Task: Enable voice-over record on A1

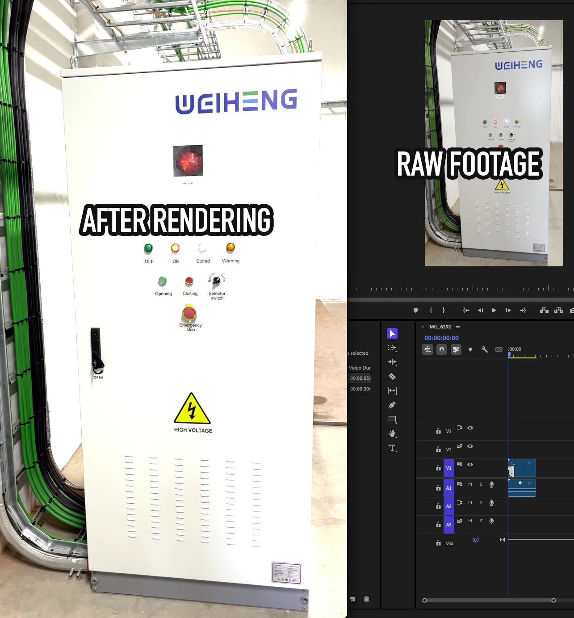Action: click(491, 484)
